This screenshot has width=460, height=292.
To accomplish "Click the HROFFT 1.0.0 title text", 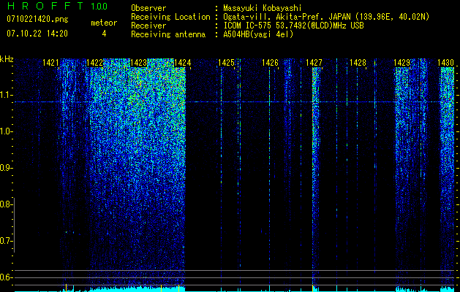I will (57, 6).
